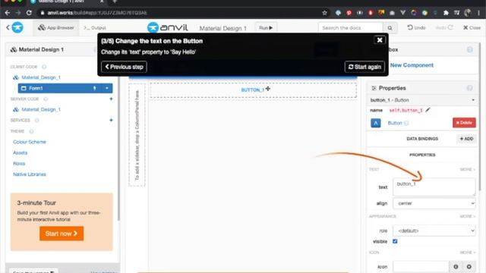Click the Undo button
This screenshot has height=273, width=486.
416,27
